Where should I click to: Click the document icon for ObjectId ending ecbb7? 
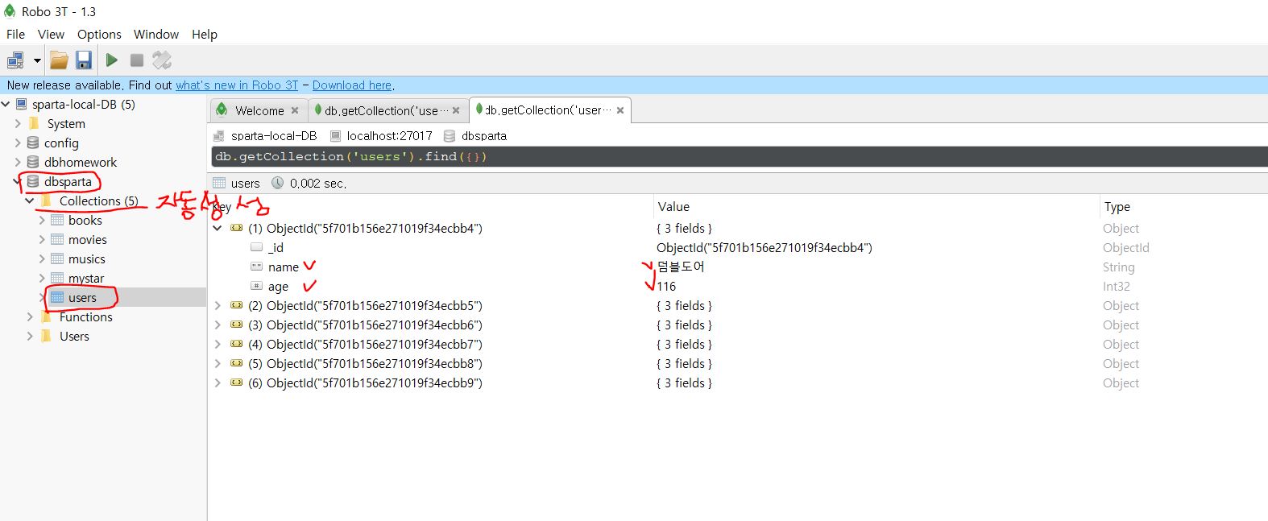236,344
